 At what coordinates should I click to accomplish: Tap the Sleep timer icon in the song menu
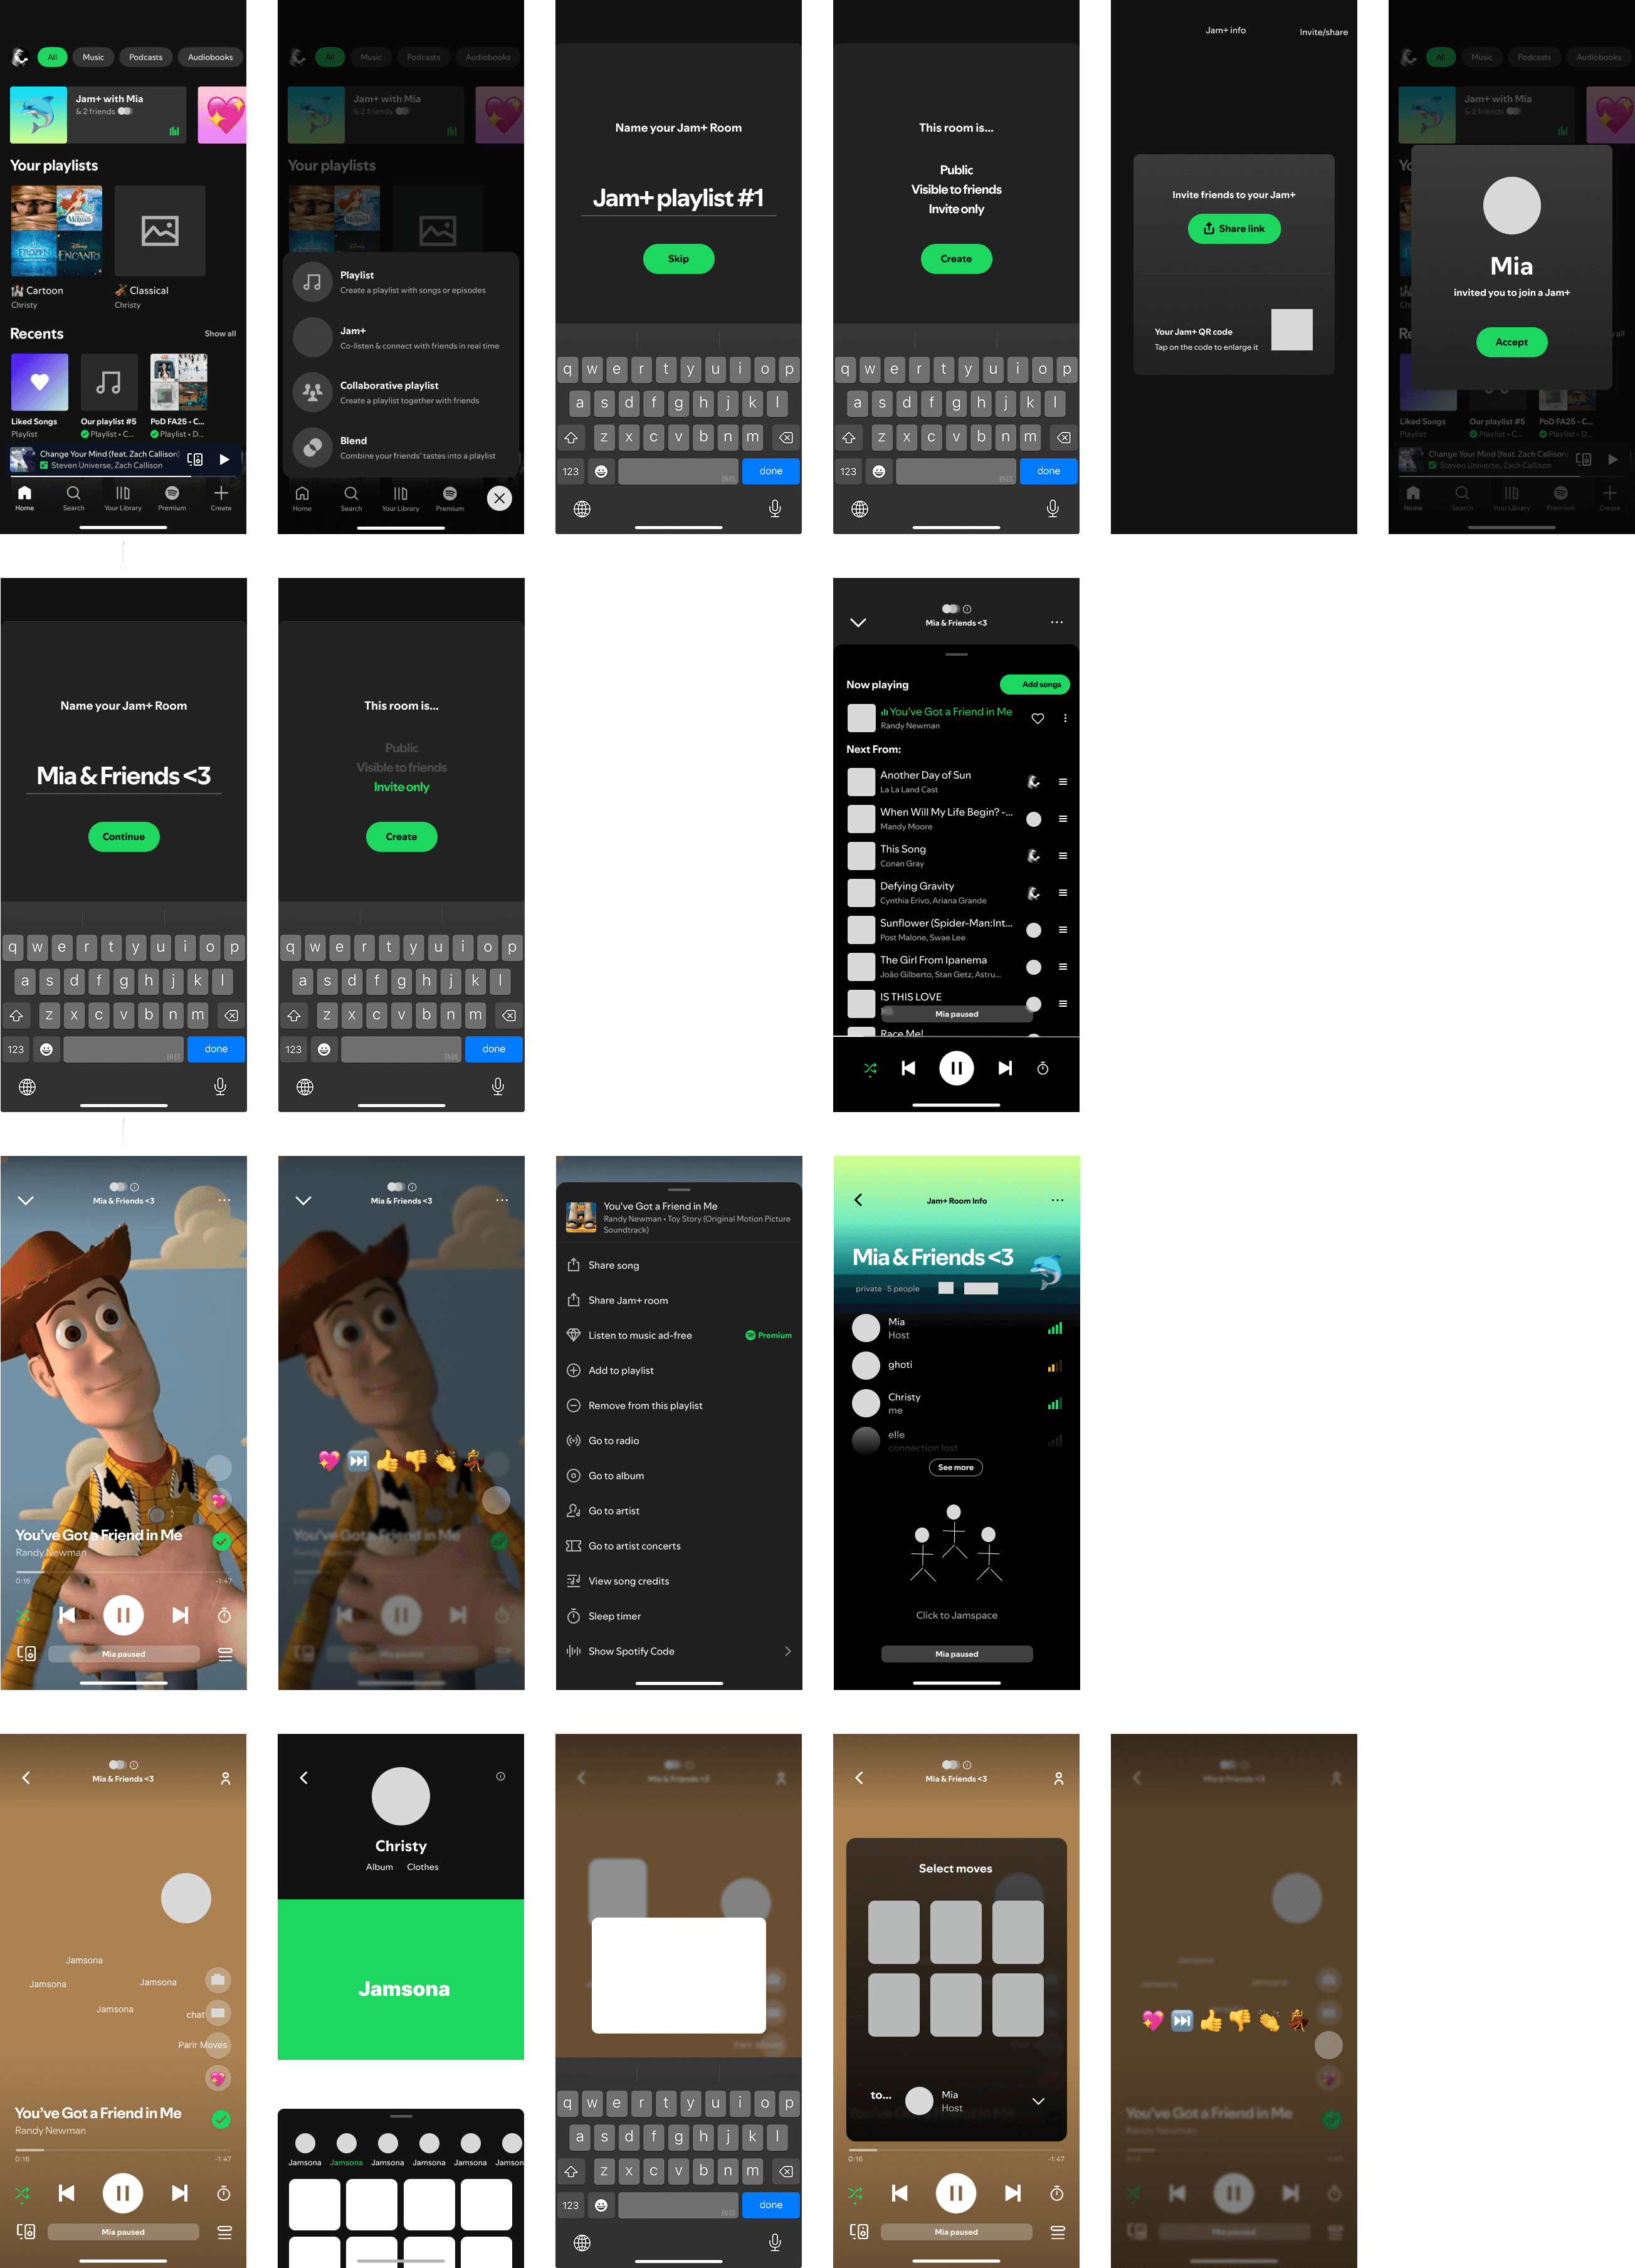[573, 1616]
